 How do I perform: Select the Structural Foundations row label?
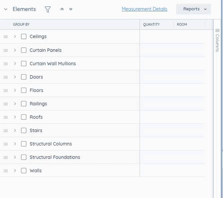[x=55, y=157]
